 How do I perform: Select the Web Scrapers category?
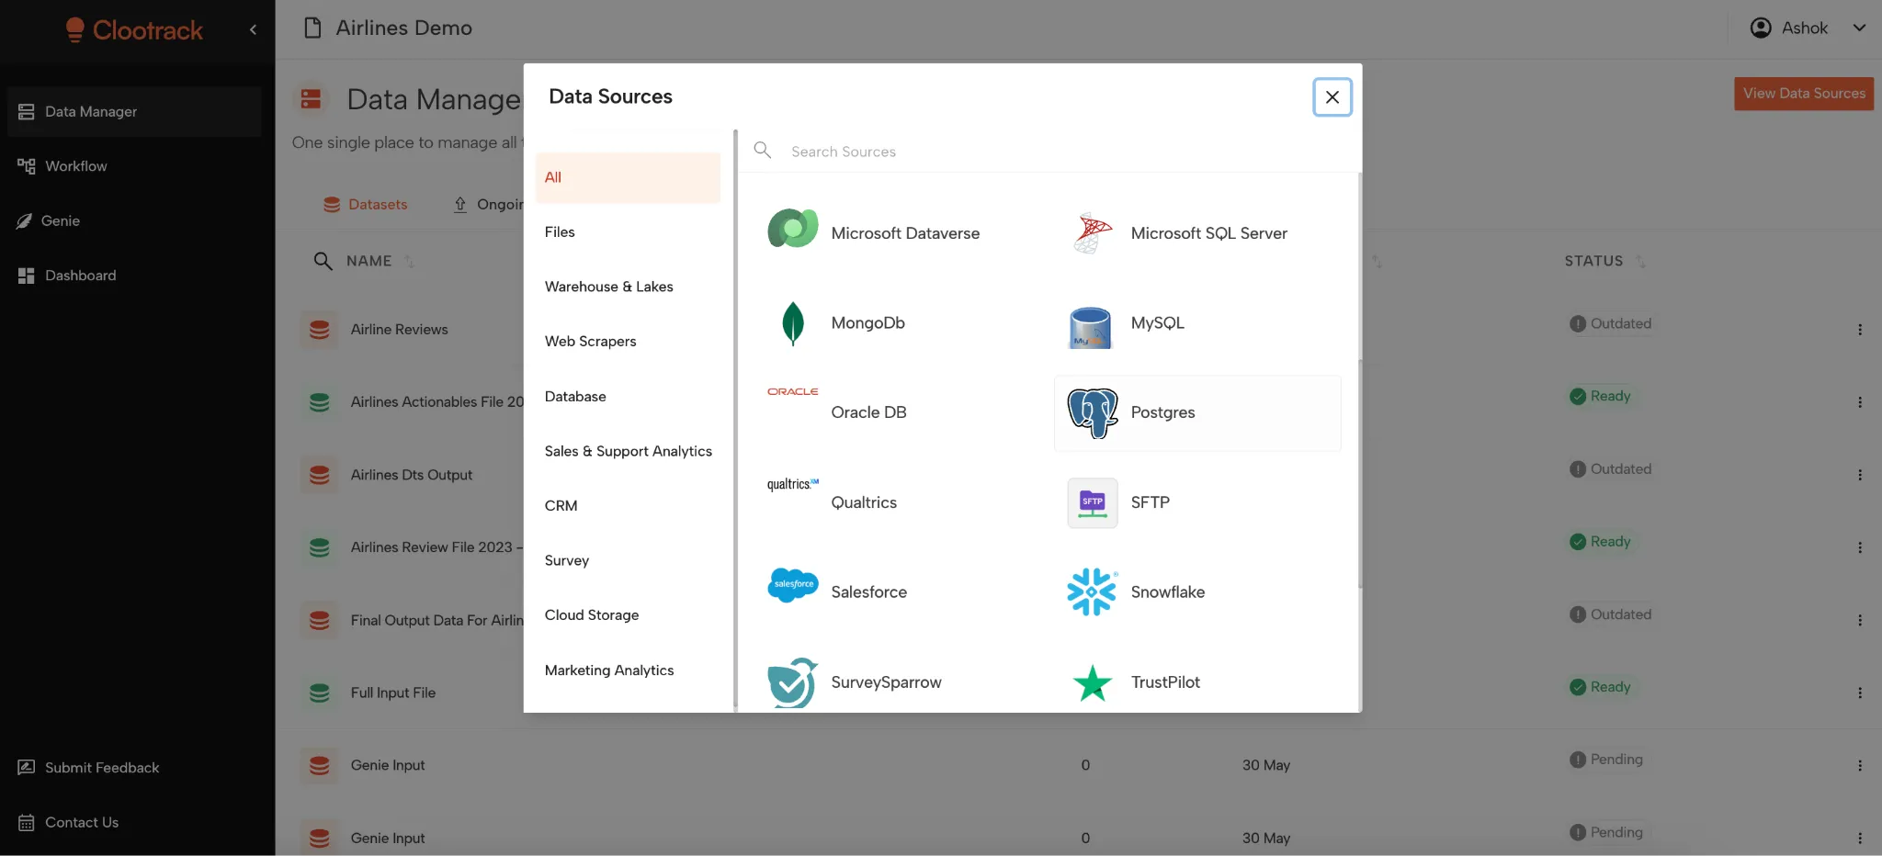tap(628, 341)
